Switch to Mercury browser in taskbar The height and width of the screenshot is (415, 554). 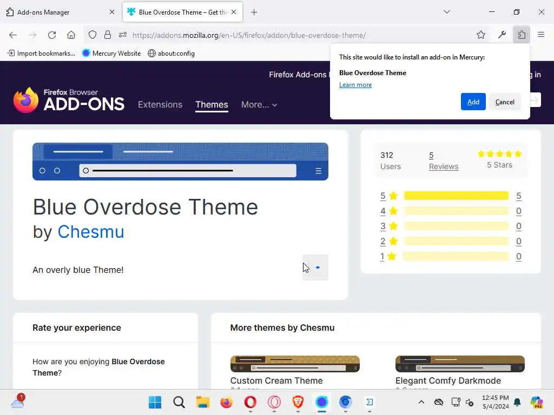pos(321,402)
